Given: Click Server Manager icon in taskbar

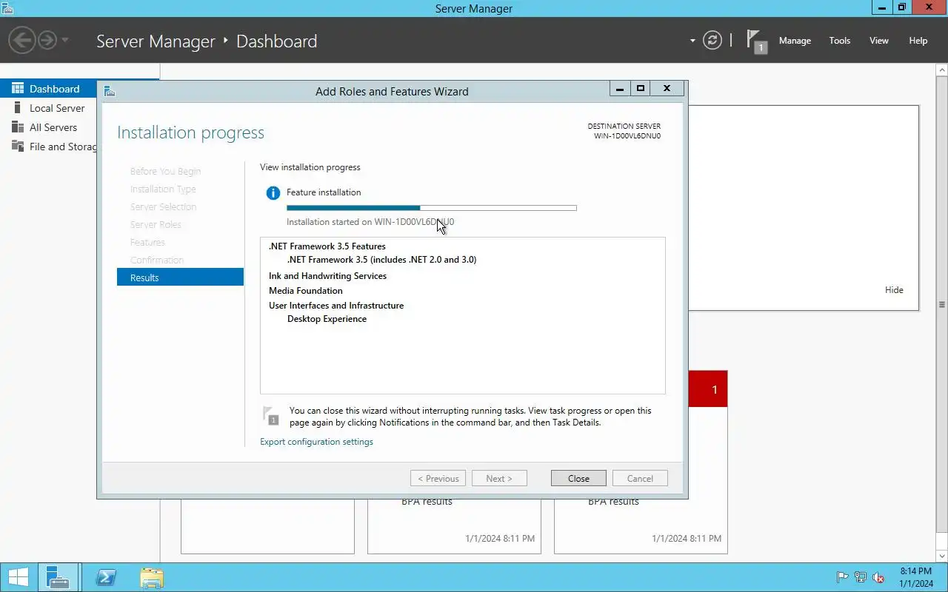Looking at the screenshot, I should pyautogui.click(x=58, y=577).
